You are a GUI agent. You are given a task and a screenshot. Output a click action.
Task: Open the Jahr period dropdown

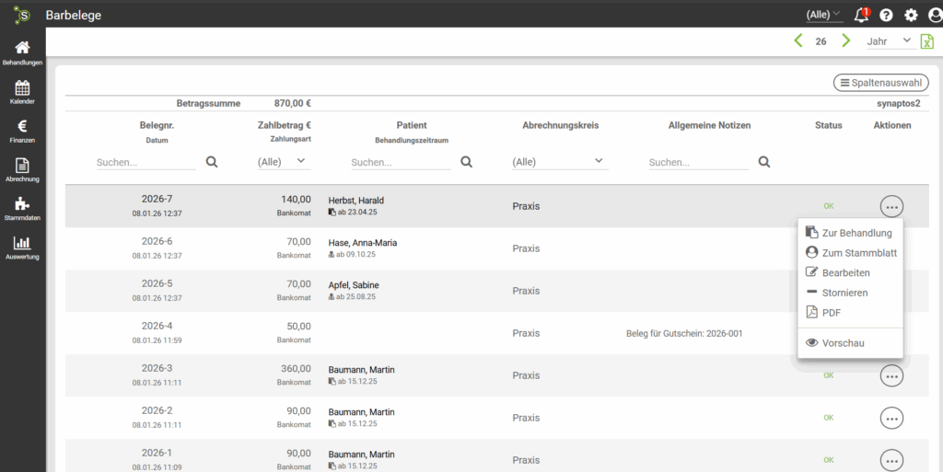click(x=889, y=41)
